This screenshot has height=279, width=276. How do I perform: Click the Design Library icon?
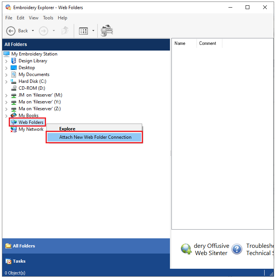click(x=14, y=61)
